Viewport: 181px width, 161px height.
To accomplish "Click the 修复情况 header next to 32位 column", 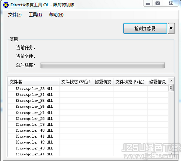I will tap(103, 82).
